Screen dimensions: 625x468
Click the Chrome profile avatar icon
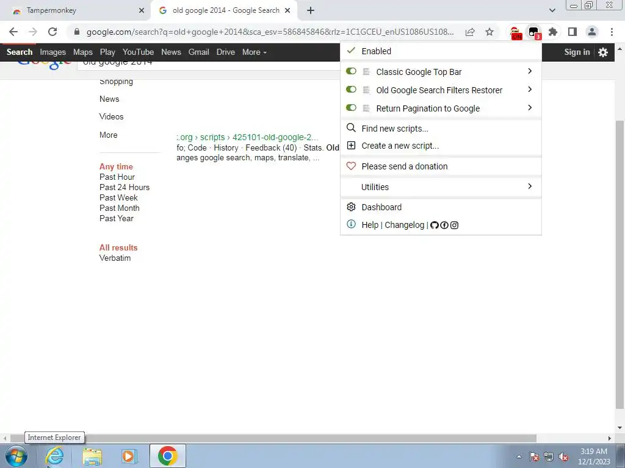[x=592, y=32]
